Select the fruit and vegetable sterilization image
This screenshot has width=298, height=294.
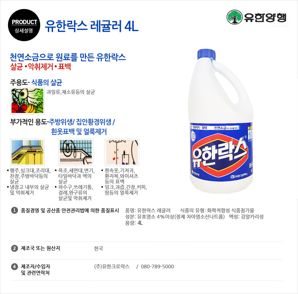[x=27, y=101]
